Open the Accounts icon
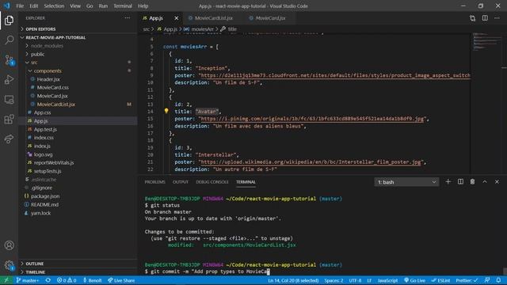The height and width of the screenshot is (285, 507). click(x=9, y=245)
